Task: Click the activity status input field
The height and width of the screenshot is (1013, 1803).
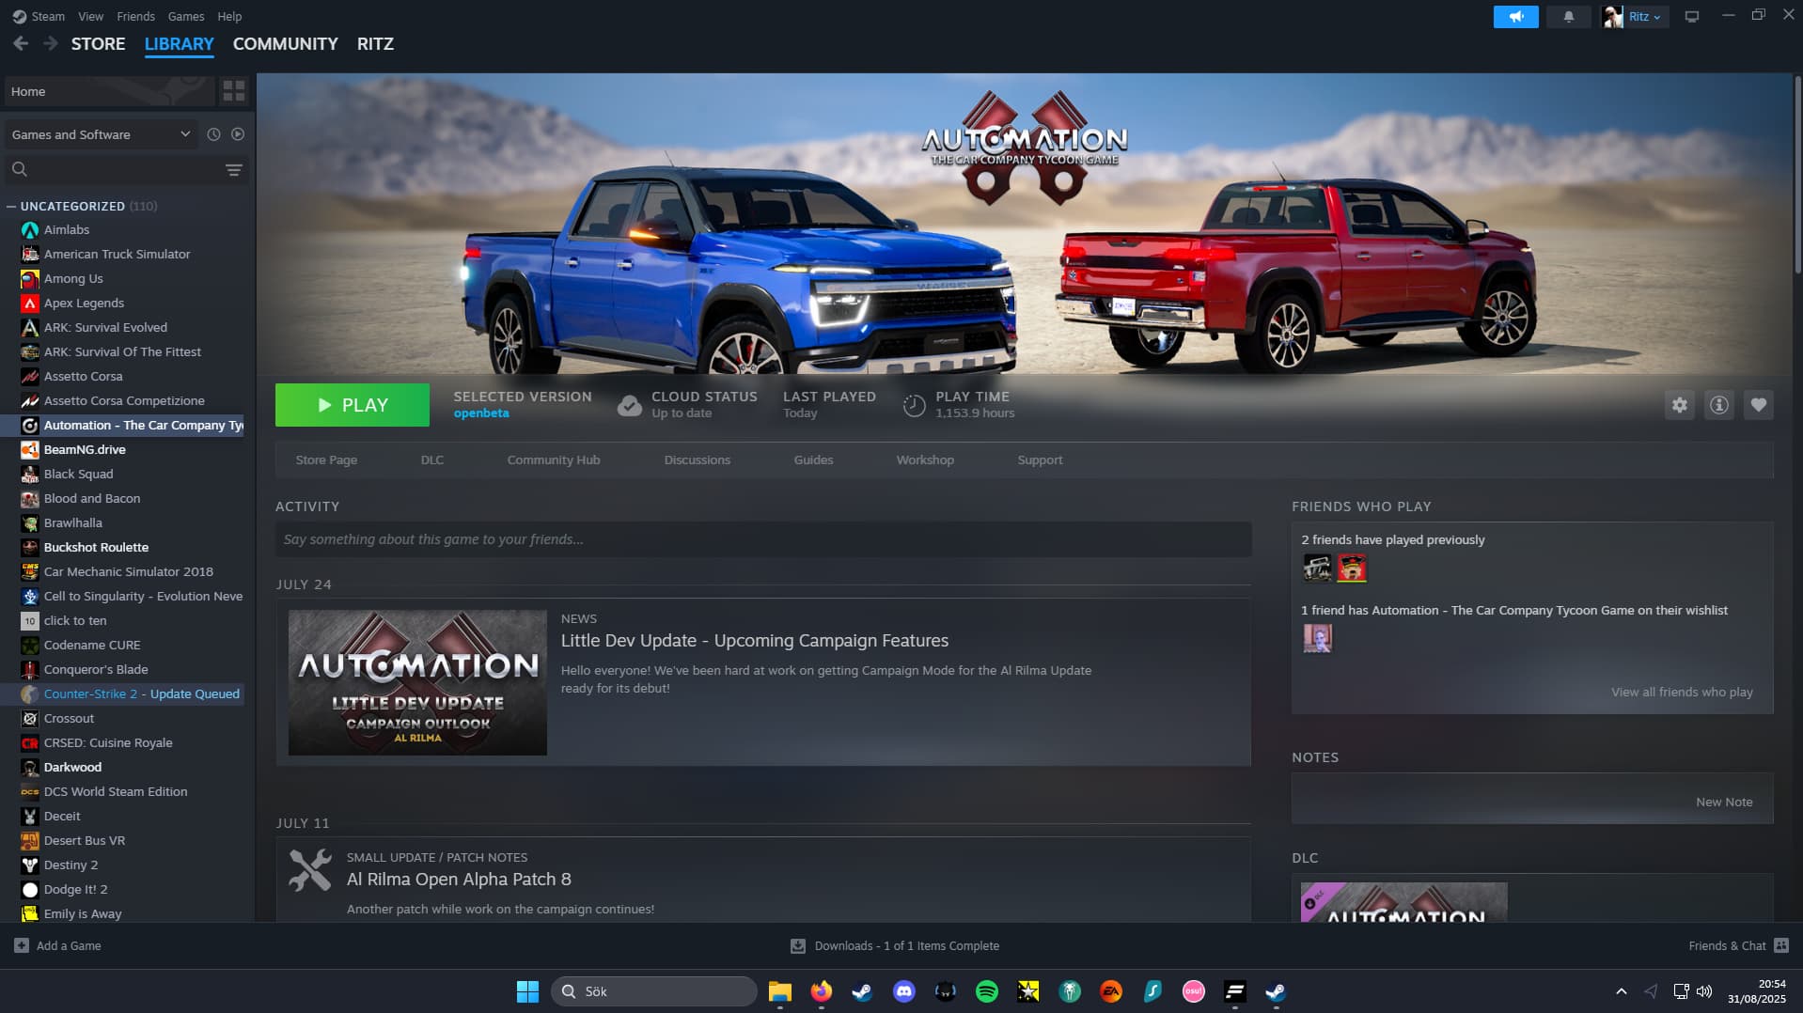Action: (762, 539)
